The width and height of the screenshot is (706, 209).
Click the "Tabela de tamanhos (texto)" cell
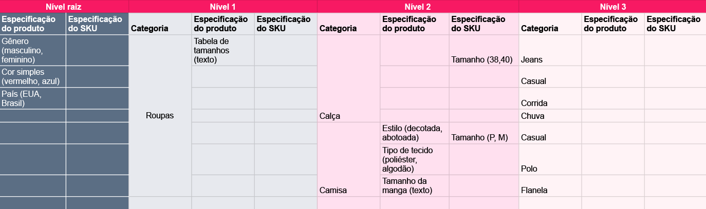pyautogui.click(x=222, y=50)
